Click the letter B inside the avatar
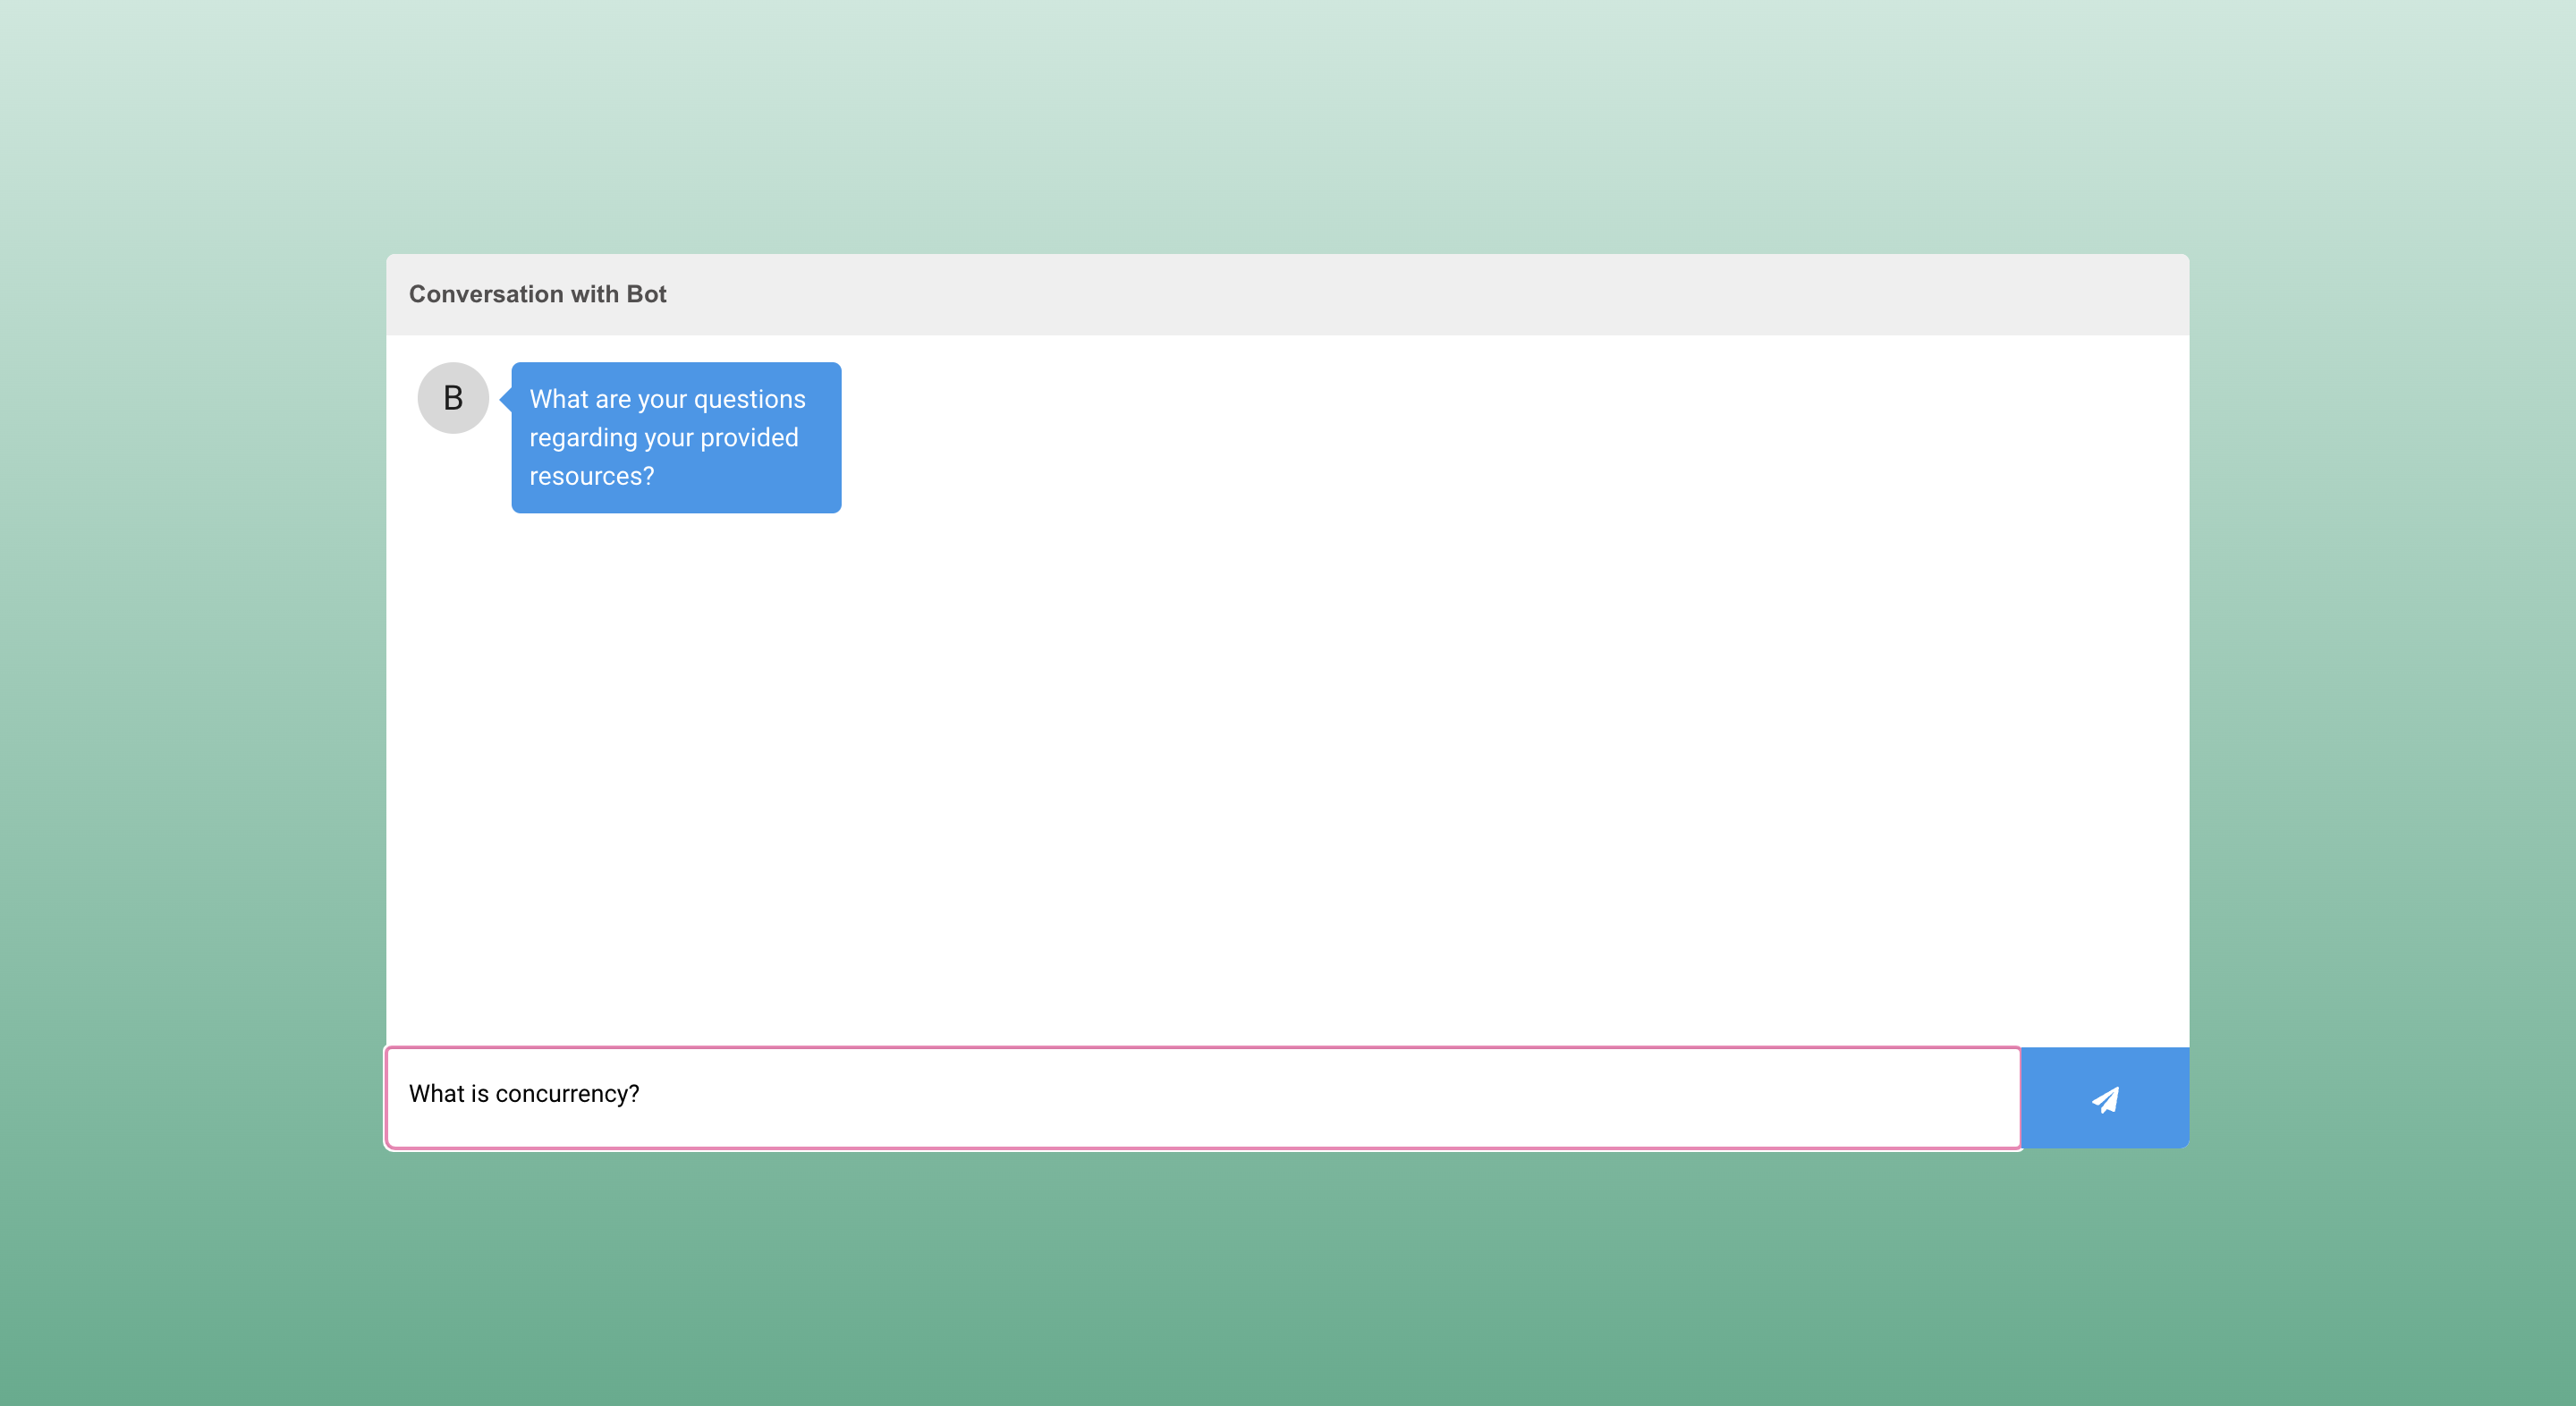The image size is (2576, 1406). point(453,398)
